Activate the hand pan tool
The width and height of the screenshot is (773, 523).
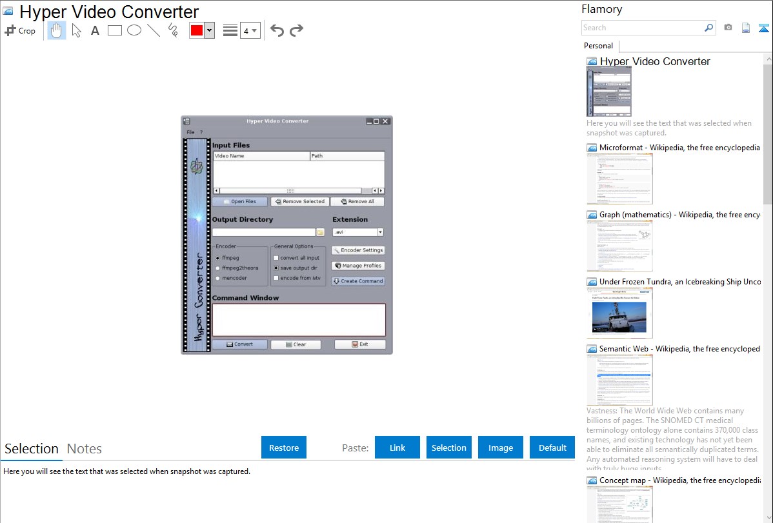click(56, 30)
